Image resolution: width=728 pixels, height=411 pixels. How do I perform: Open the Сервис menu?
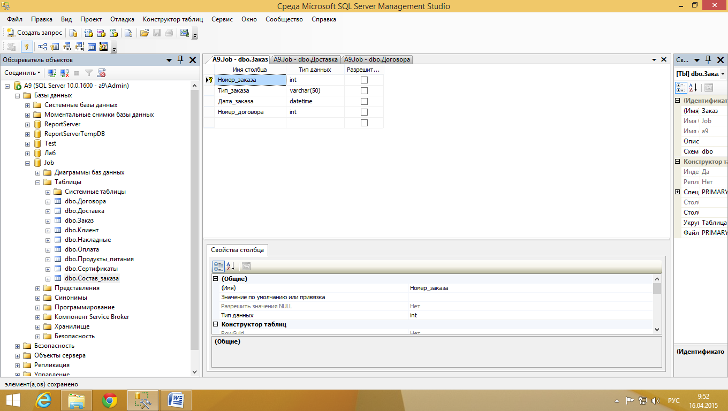point(222,19)
